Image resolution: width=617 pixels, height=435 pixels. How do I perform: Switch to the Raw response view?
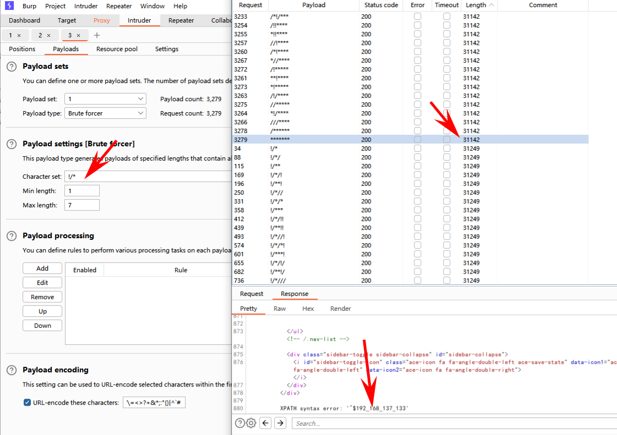click(280, 309)
